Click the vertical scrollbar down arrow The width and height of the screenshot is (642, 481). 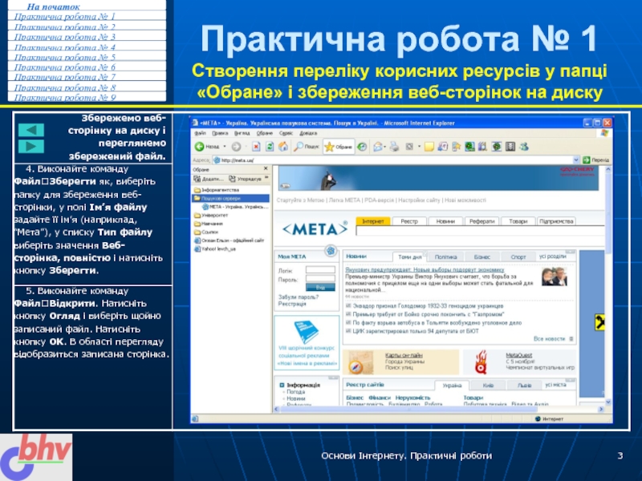(x=608, y=402)
